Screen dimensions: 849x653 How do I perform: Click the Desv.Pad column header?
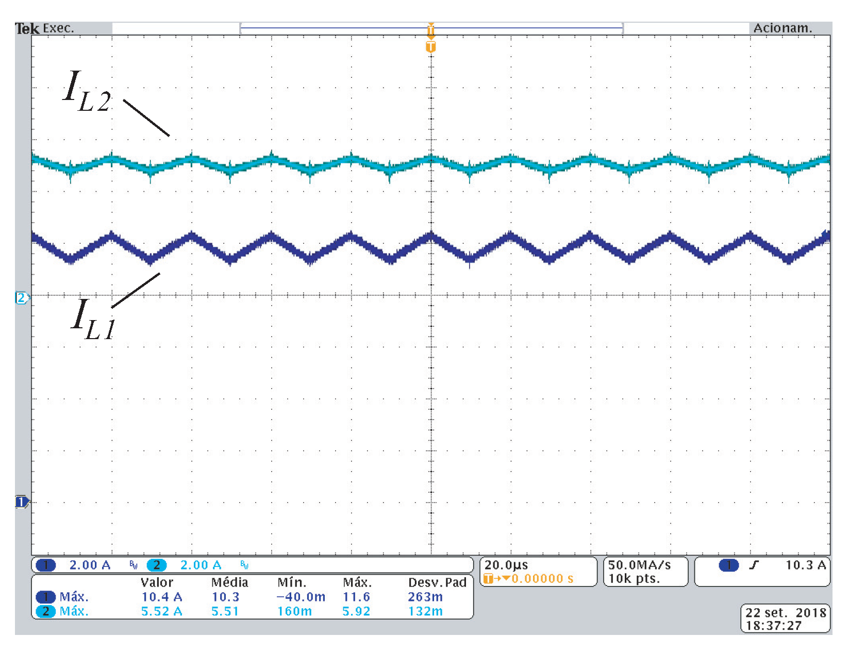tap(437, 582)
